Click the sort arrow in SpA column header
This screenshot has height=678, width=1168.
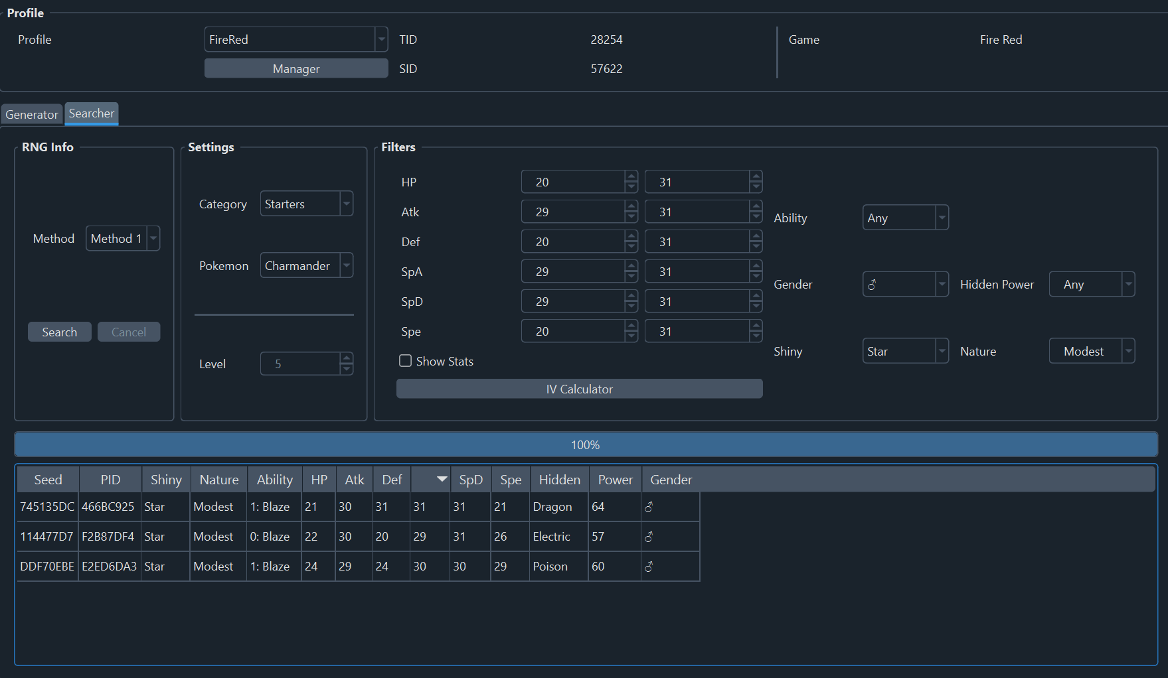(x=441, y=479)
